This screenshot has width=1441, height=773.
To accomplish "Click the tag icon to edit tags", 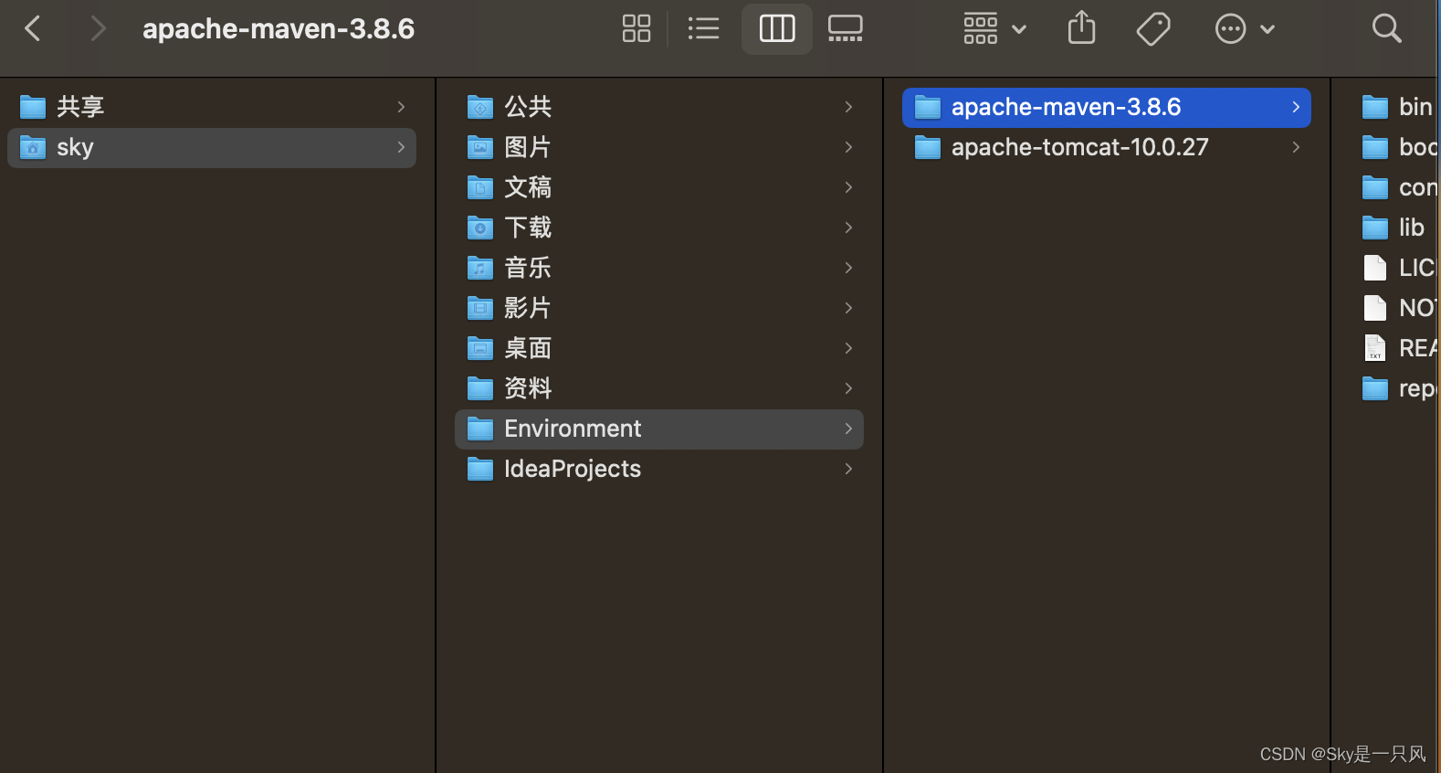I will (x=1153, y=28).
